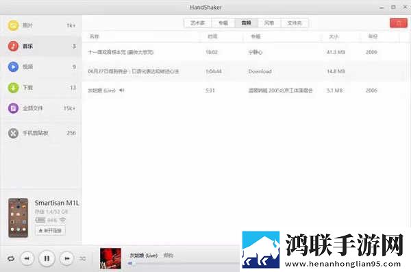Open the purple All Files category icon
The height and width of the screenshot is (272, 411).
pyautogui.click(x=13, y=108)
